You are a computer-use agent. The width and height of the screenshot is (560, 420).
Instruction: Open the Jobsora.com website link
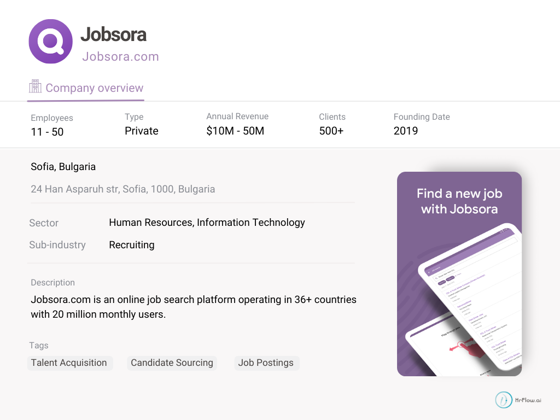point(120,56)
